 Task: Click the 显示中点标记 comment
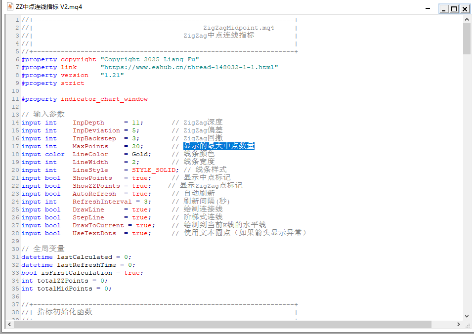(207, 177)
